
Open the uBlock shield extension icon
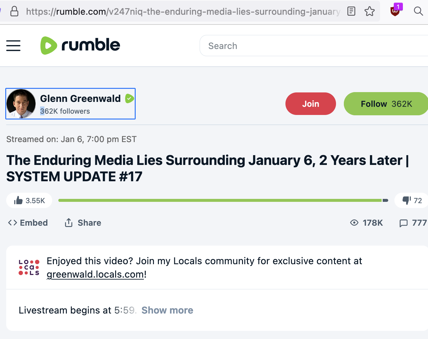(x=395, y=11)
